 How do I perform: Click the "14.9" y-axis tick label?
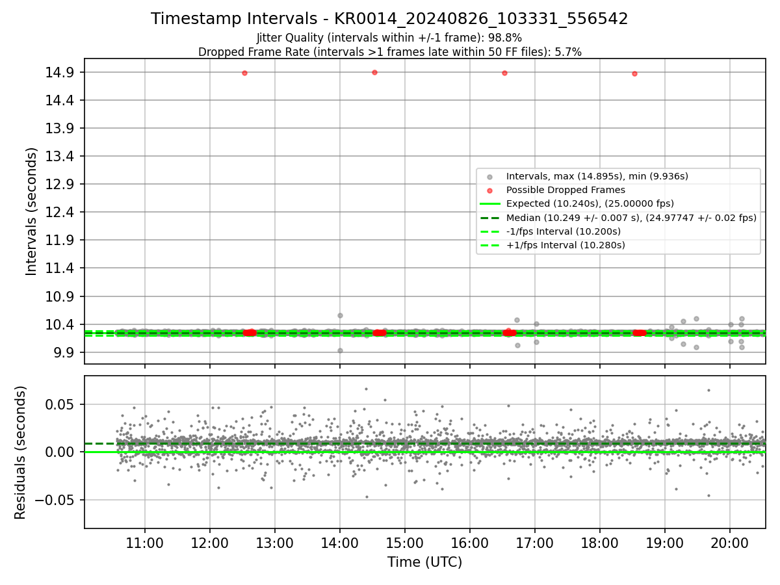pos(60,72)
